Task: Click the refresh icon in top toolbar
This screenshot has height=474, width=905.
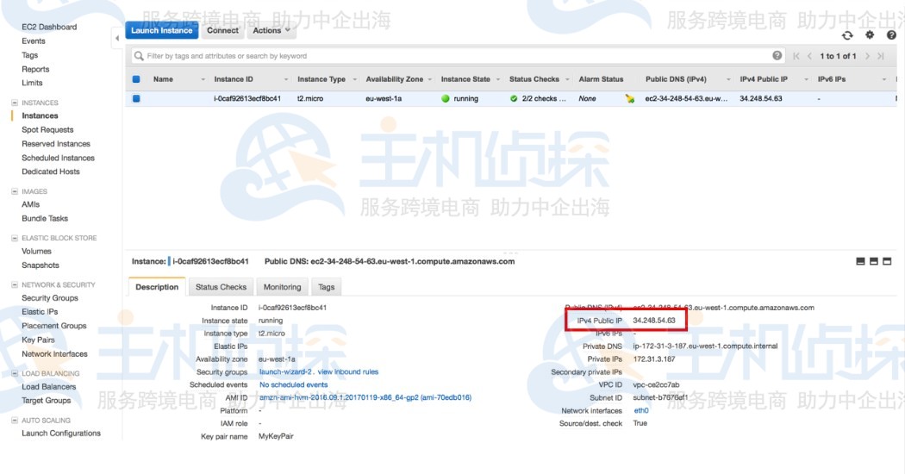Action: tap(846, 35)
